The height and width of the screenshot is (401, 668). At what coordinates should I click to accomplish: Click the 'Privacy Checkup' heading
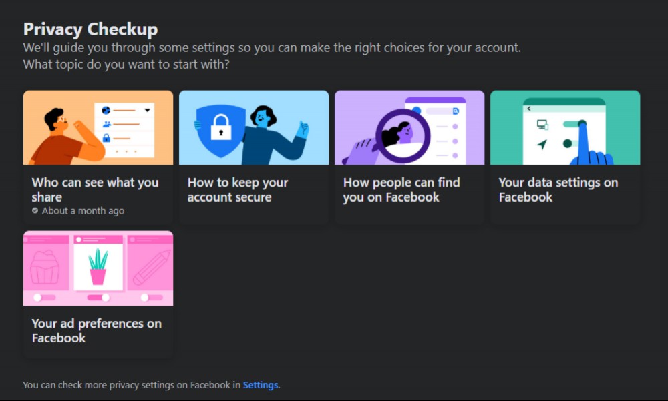click(90, 29)
